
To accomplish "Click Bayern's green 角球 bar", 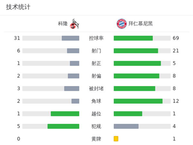I will (x=138, y=101).
